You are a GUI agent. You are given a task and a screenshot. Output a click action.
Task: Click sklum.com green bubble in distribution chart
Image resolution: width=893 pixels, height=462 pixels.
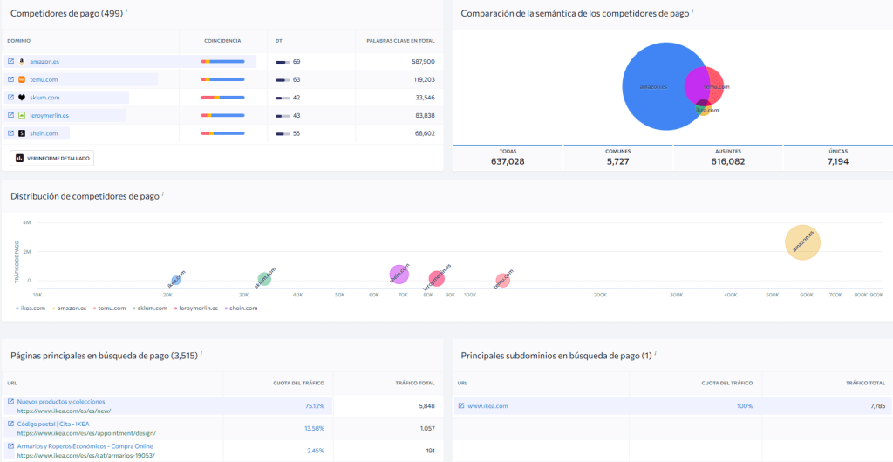(264, 279)
